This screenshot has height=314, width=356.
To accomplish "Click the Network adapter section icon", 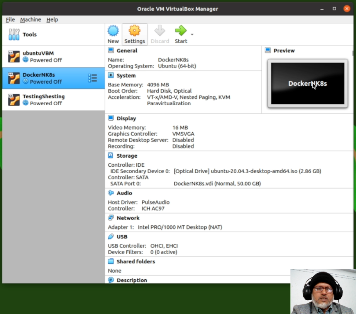I will [x=110, y=218].
